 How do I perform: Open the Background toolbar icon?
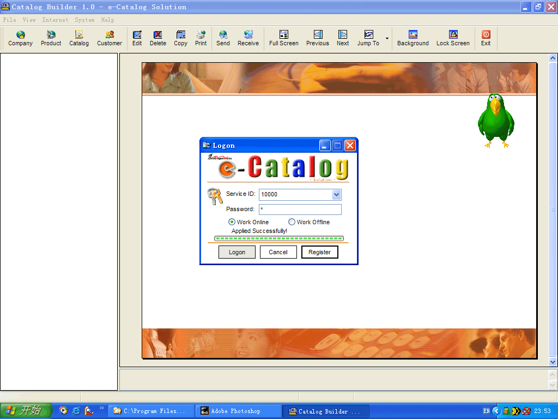(x=413, y=38)
